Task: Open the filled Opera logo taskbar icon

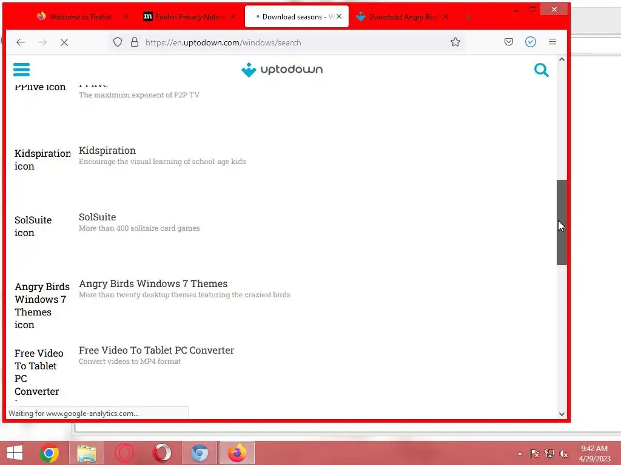Action: click(x=161, y=453)
